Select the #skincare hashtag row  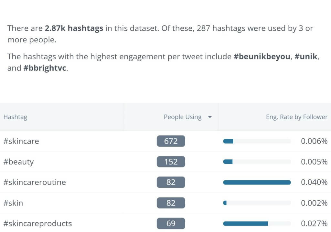pos(21,141)
